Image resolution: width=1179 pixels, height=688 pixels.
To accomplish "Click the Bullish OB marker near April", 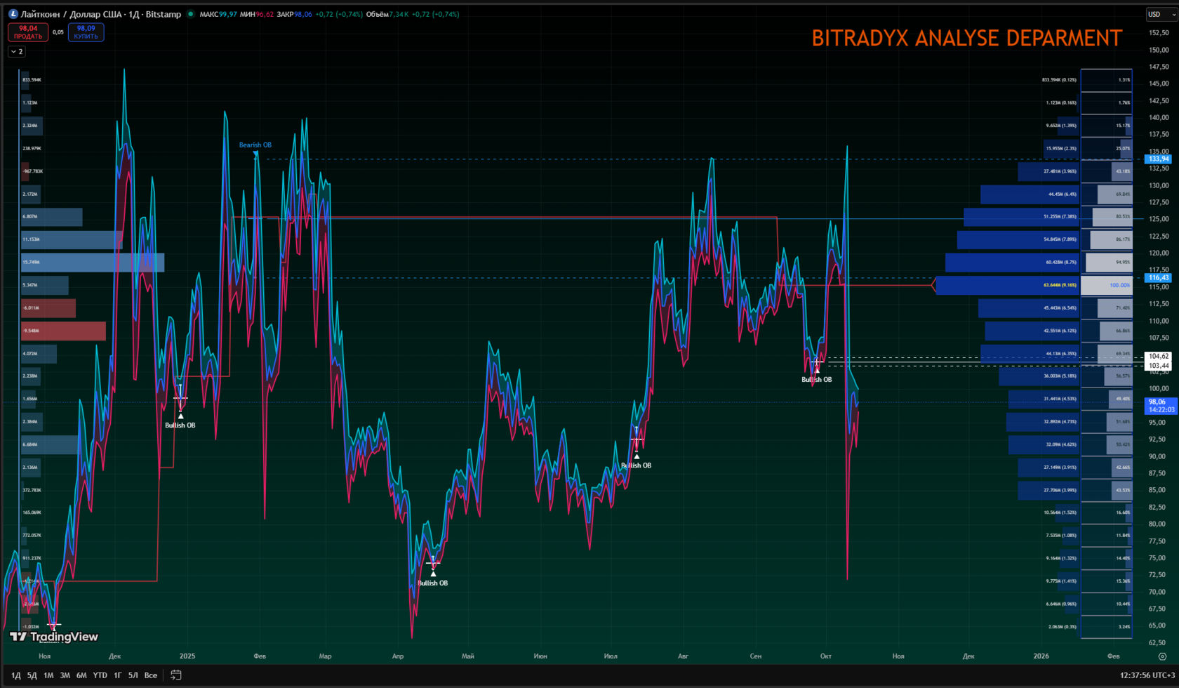I will (x=433, y=583).
